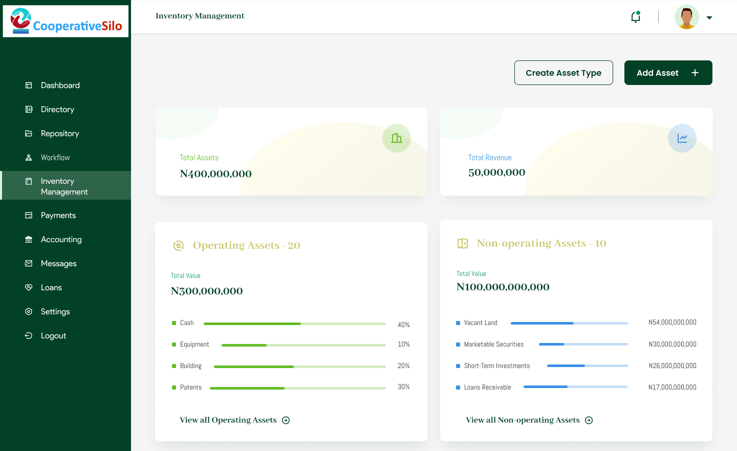Viewport: 737px width, 451px height.
Task: Click the Total Assets building icon
Action: click(x=397, y=138)
